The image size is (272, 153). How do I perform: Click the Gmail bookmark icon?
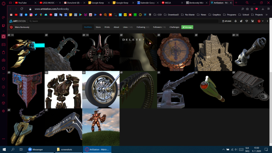[x=11, y=15]
